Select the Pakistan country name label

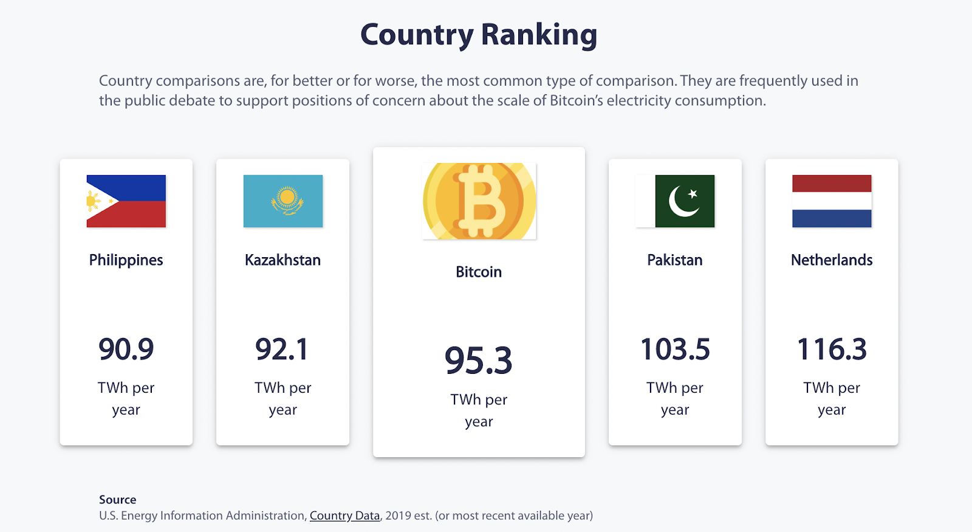pyautogui.click(x=675, y=260)
